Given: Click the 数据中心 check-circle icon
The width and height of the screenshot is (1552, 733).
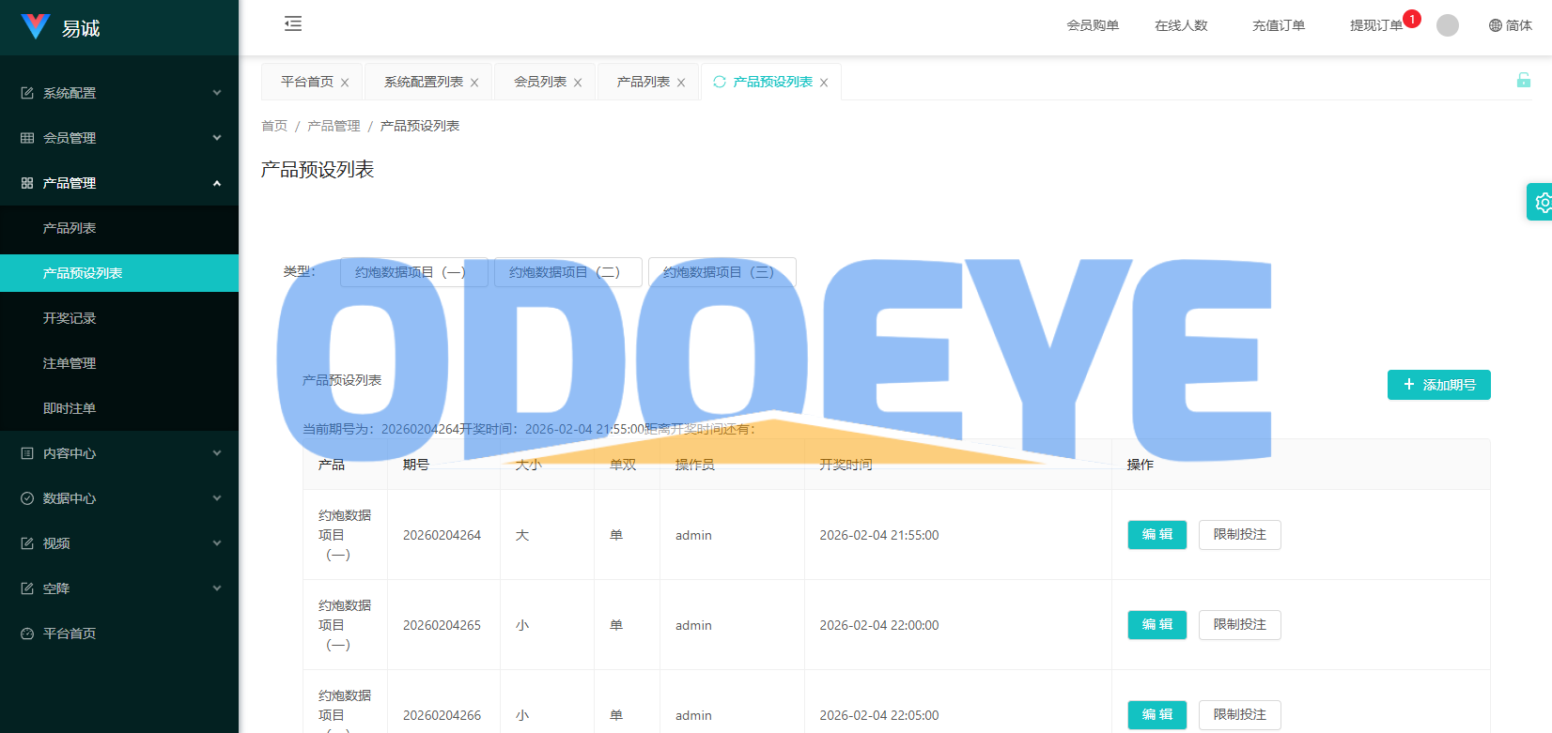Looking at the screenshot, I should tap(27, 498).
